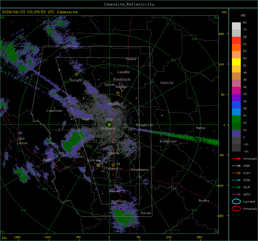Select the cyan 'current' ellipse icon
This screenshot has height=241, width=258.
[236, 201]
